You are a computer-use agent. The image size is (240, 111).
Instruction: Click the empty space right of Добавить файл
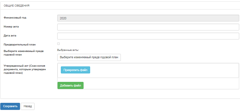(x=161, y=85)
